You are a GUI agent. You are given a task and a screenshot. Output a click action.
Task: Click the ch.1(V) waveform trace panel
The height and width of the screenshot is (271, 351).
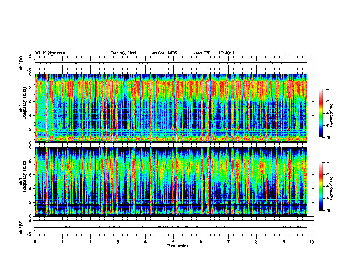tap(173, 63)
